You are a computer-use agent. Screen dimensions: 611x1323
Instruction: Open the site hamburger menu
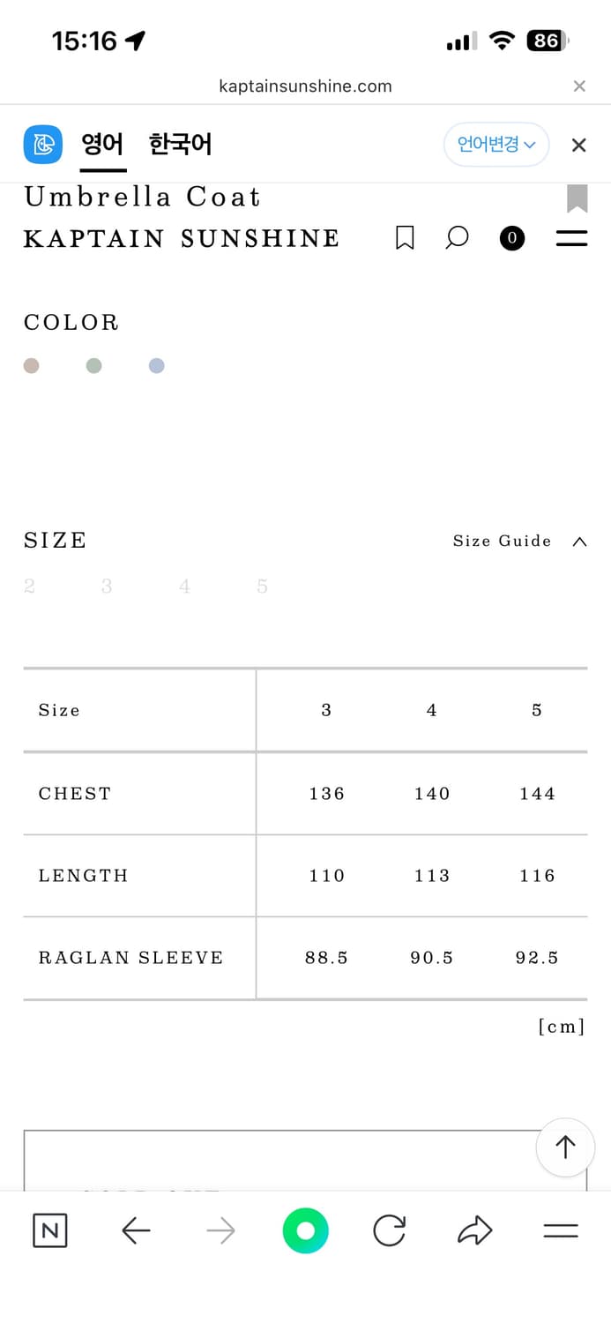(x=571, y=237)
